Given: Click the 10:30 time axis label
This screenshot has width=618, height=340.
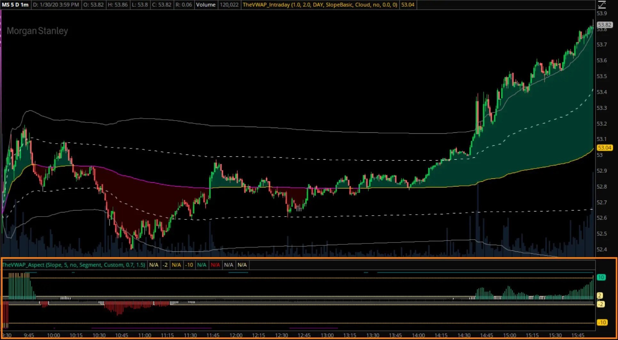Looking at the screenshot, I should 99,335.
